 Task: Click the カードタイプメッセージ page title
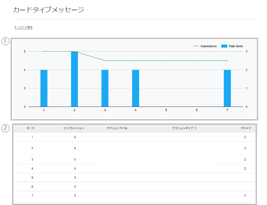coord(48,10)
